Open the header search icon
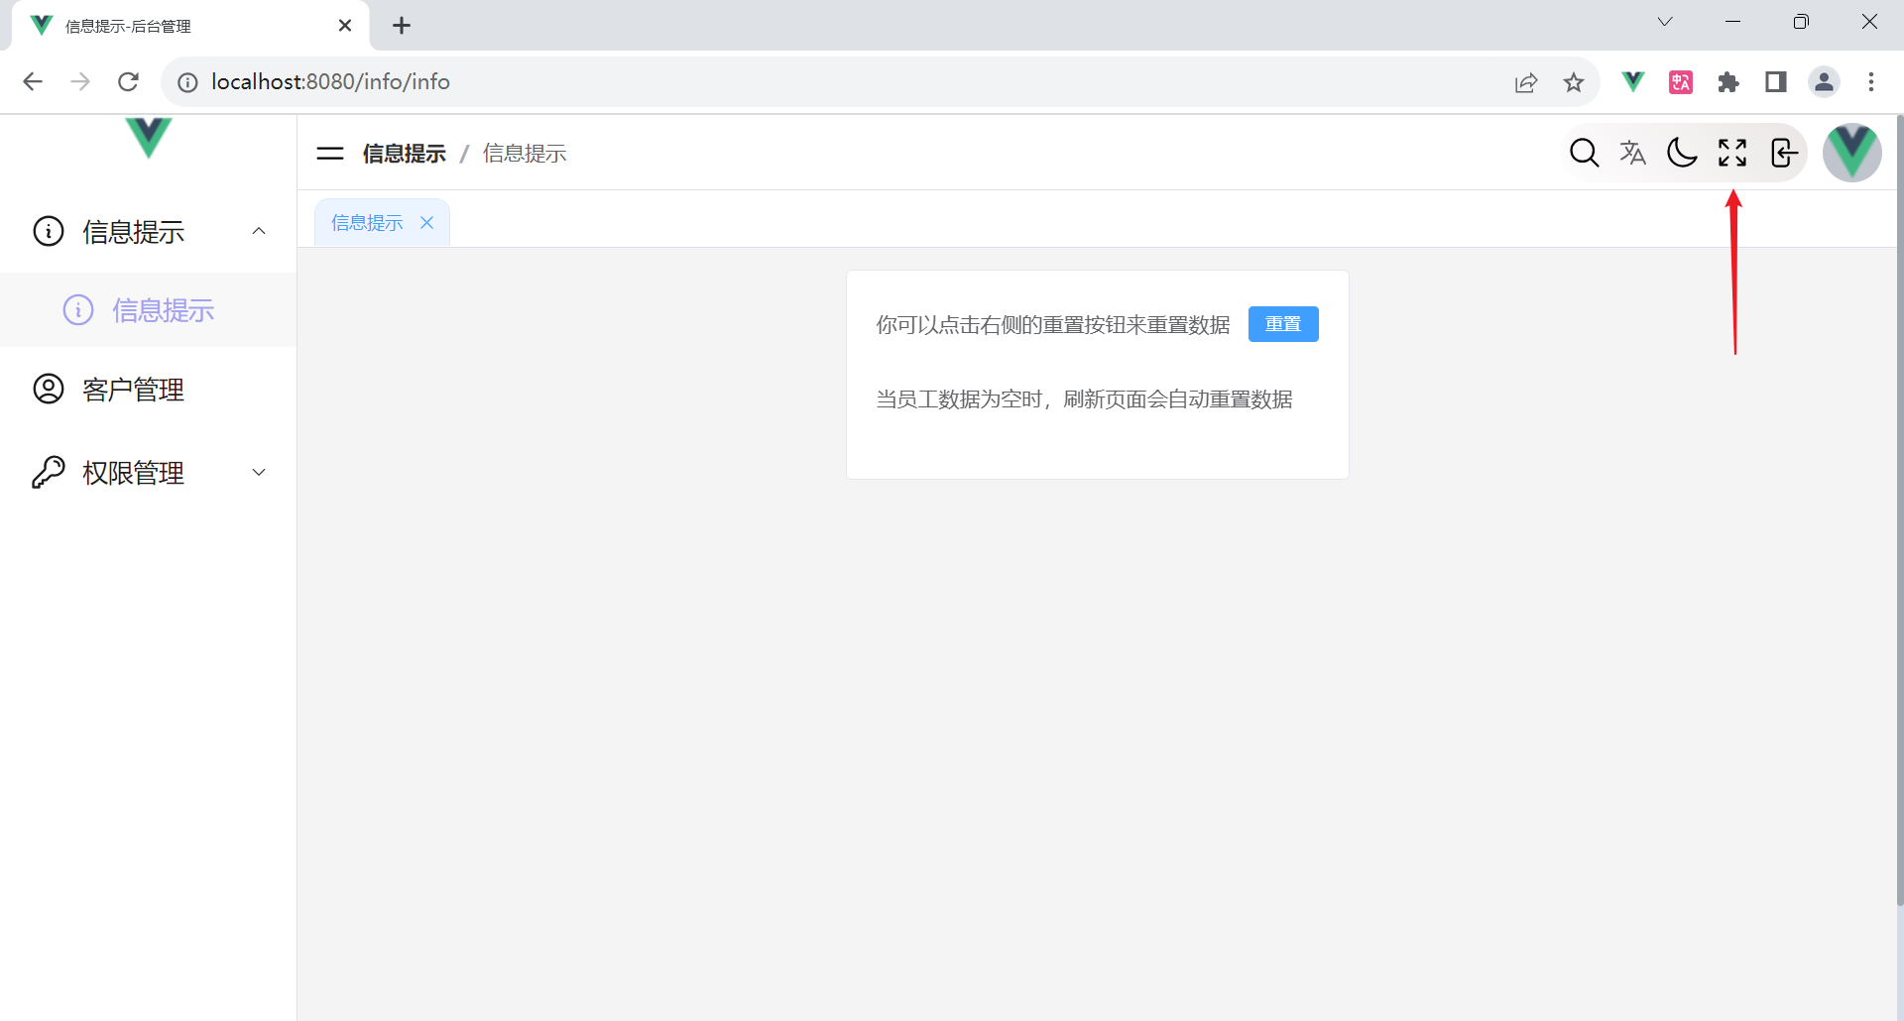1904x1021 pixels. [1584, 153]
